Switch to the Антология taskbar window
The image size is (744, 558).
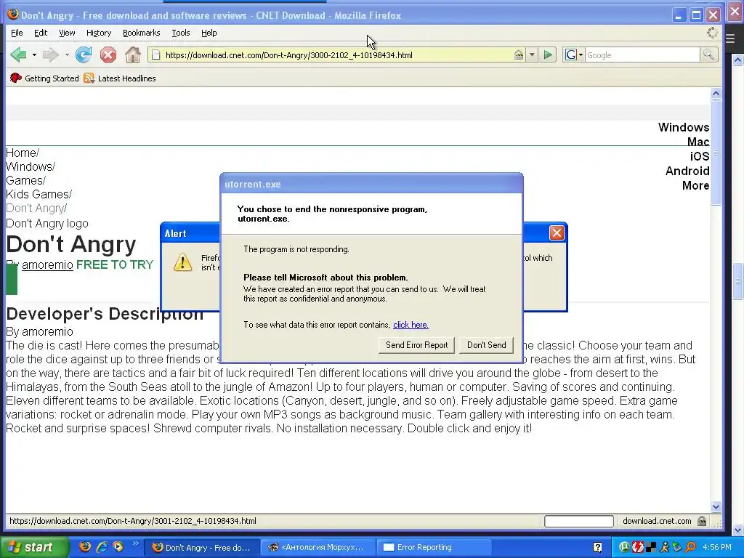tap(317, 548)
